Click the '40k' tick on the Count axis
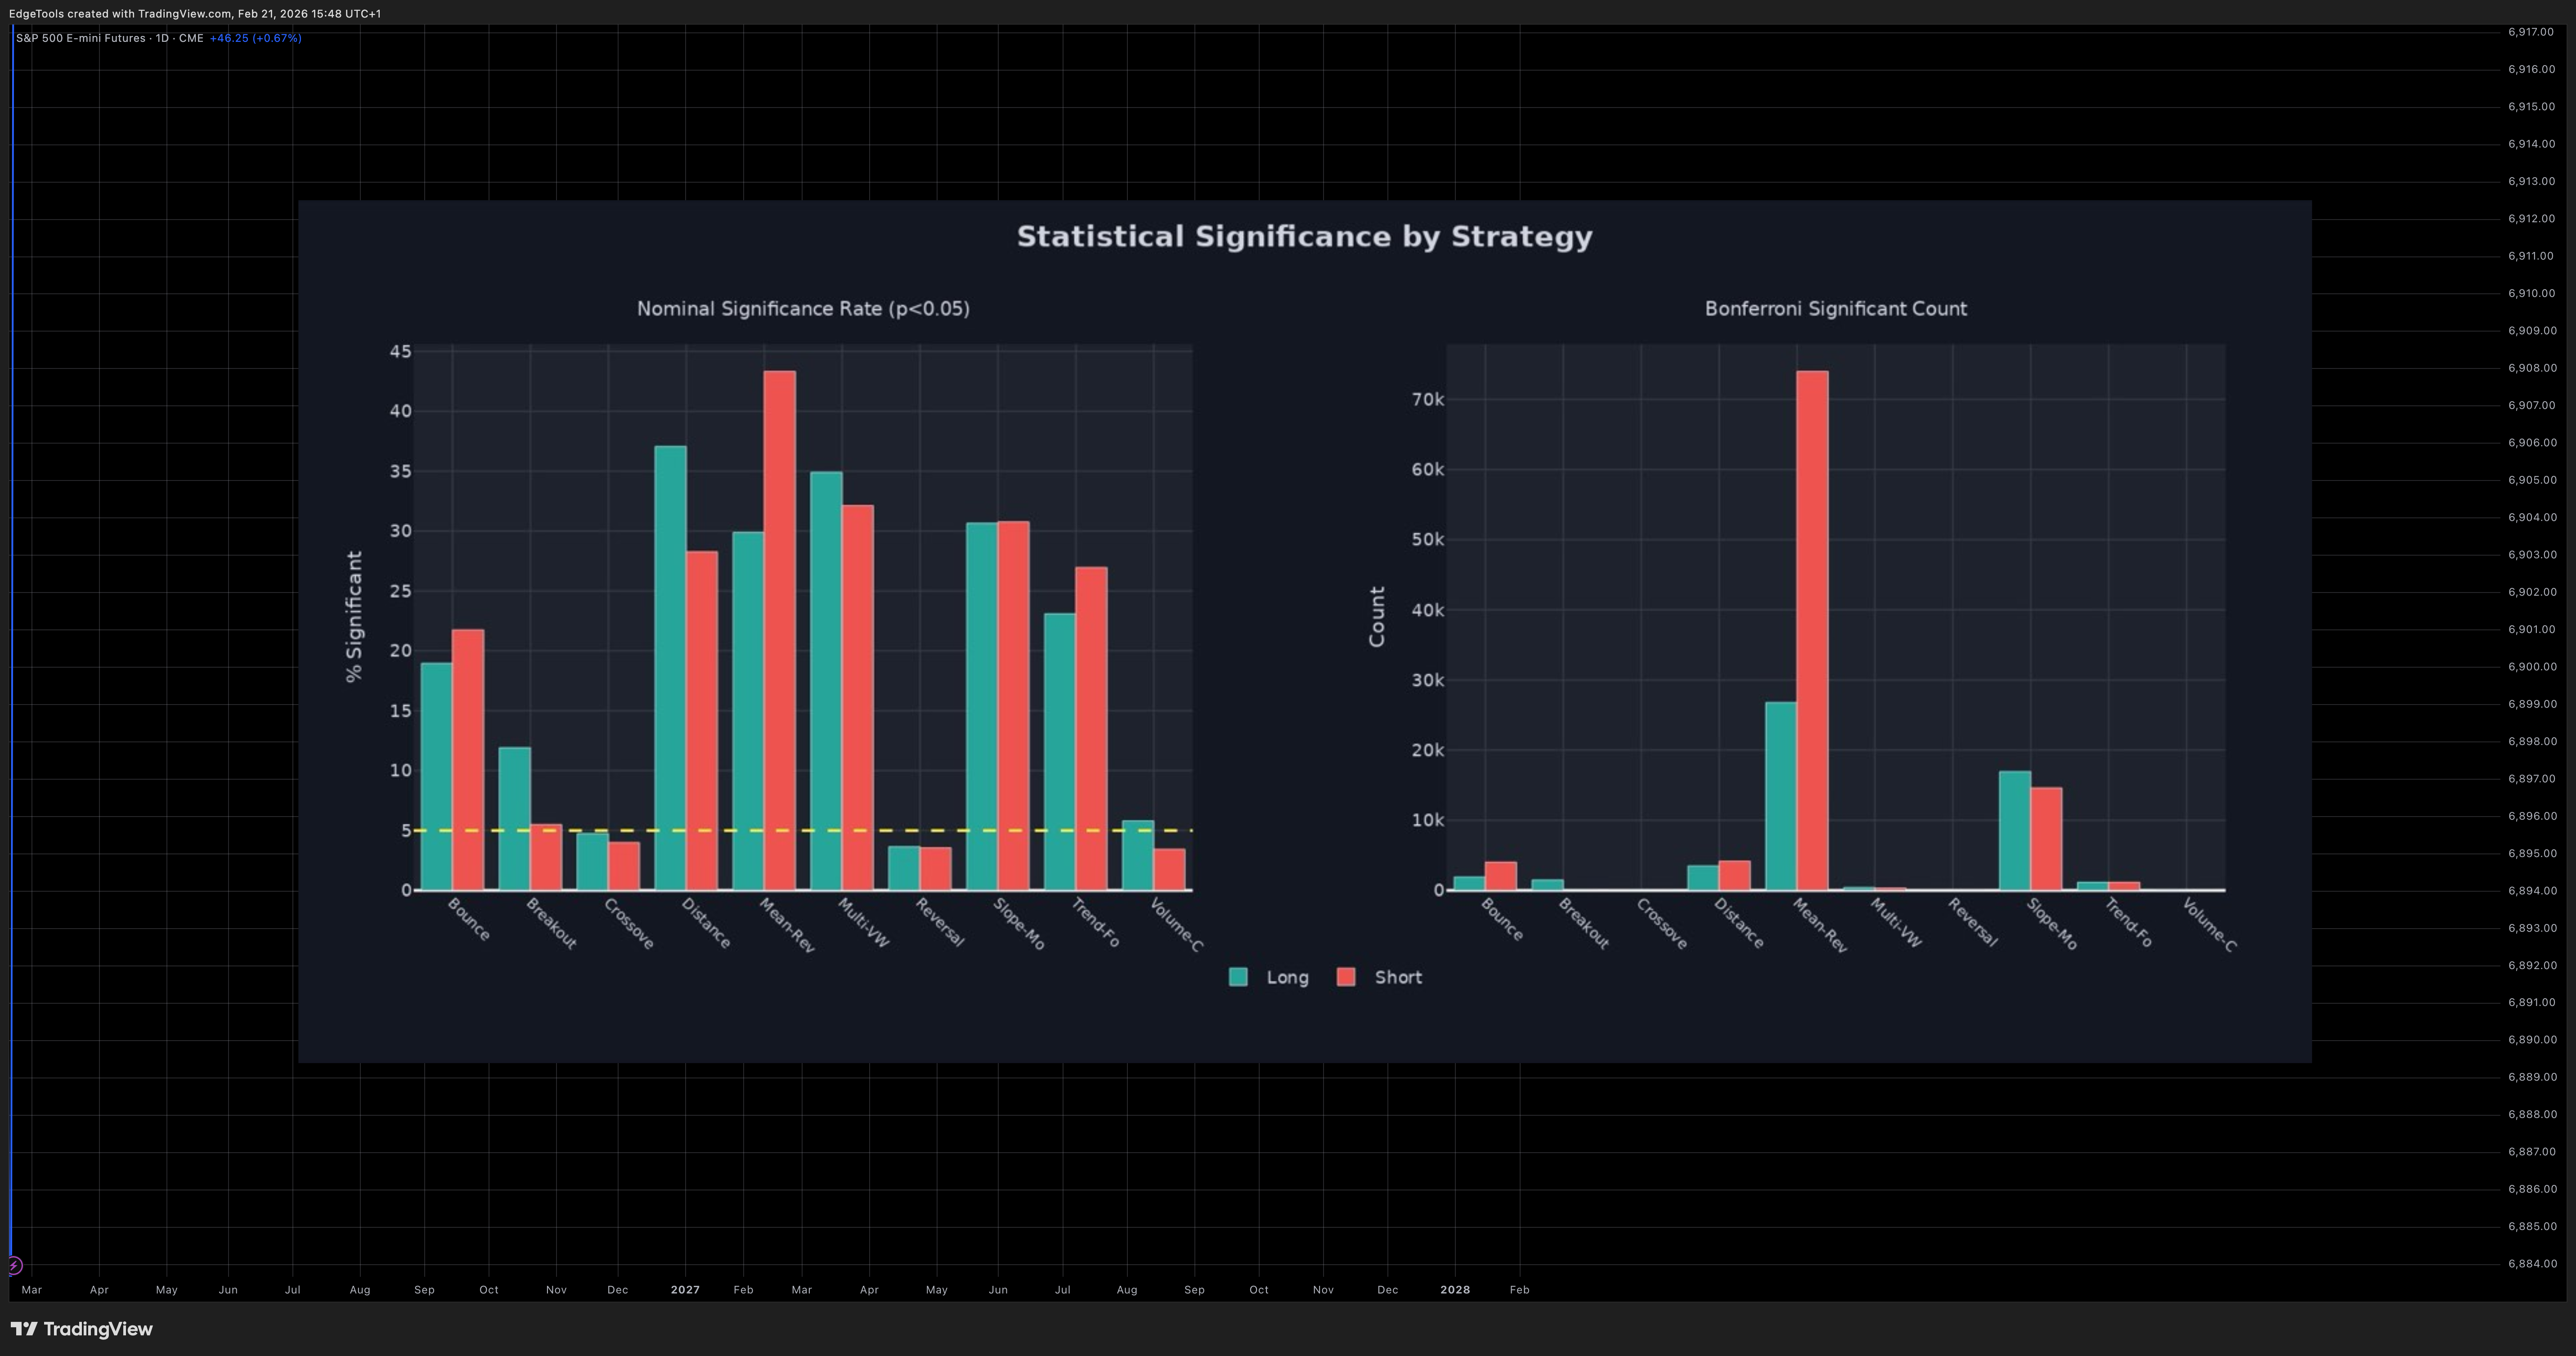 point(1428,610)
